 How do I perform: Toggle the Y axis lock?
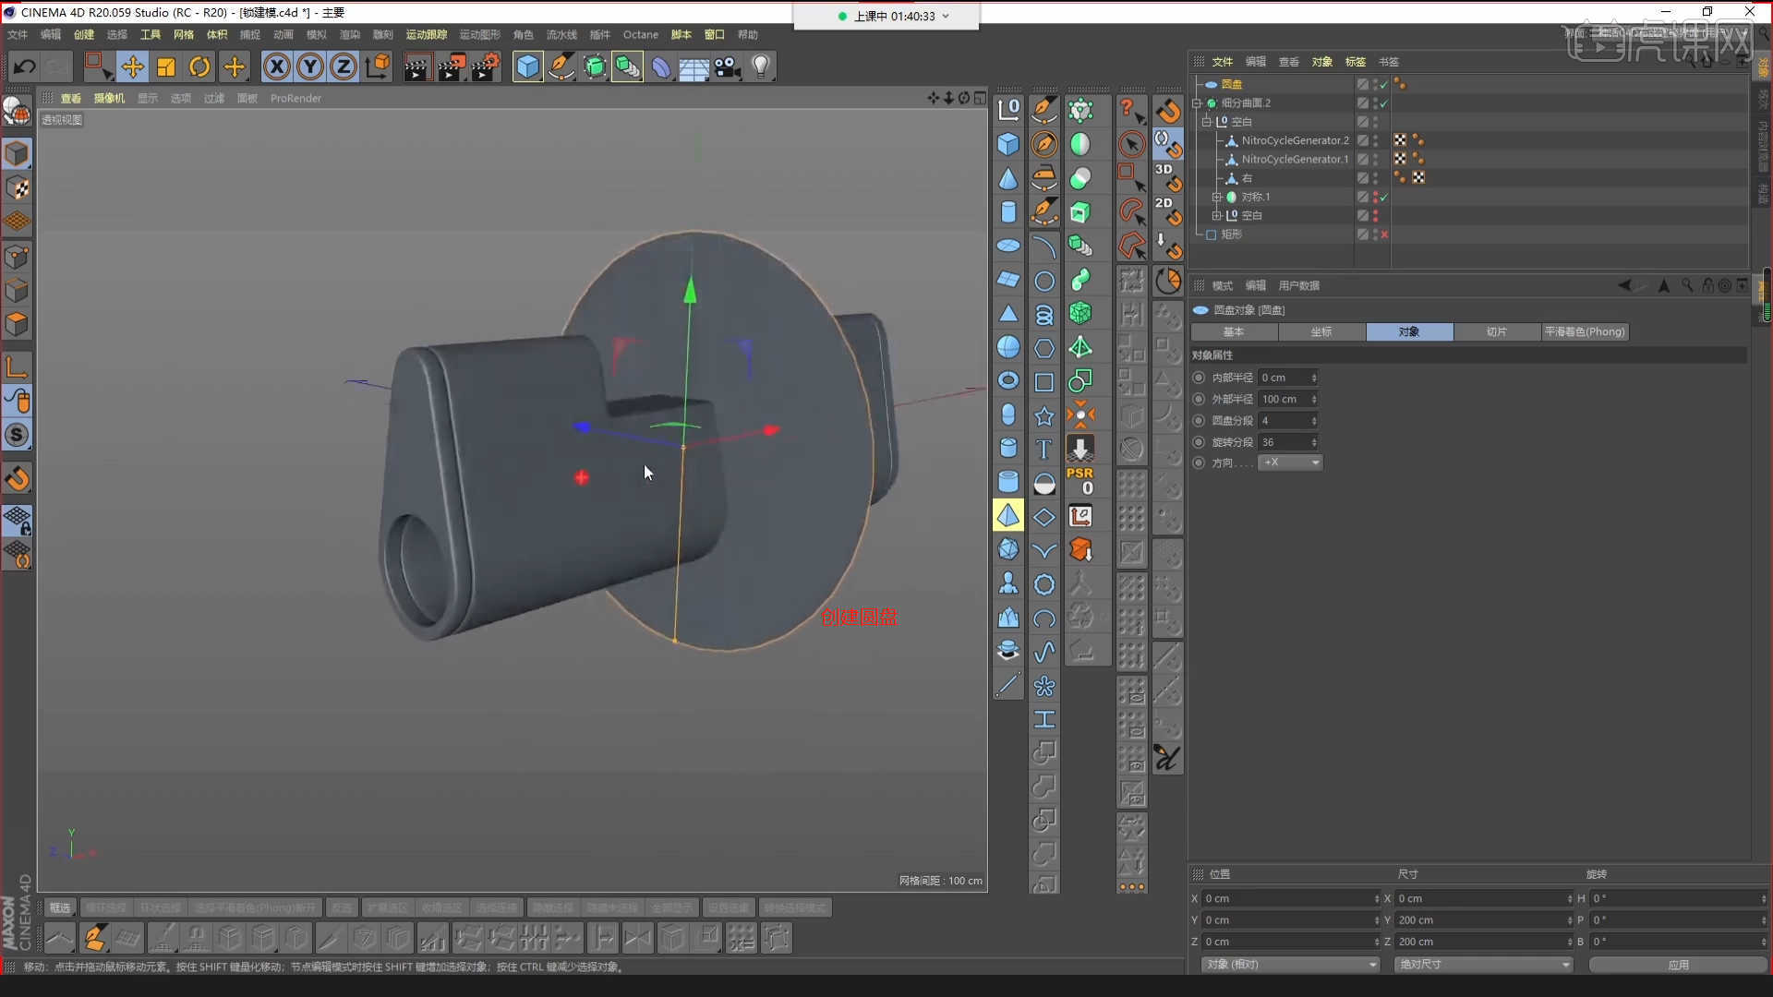click(x=310, y=66)
